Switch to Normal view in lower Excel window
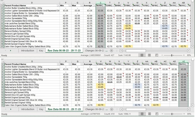 pyautogui.click(x=142, y=114)
